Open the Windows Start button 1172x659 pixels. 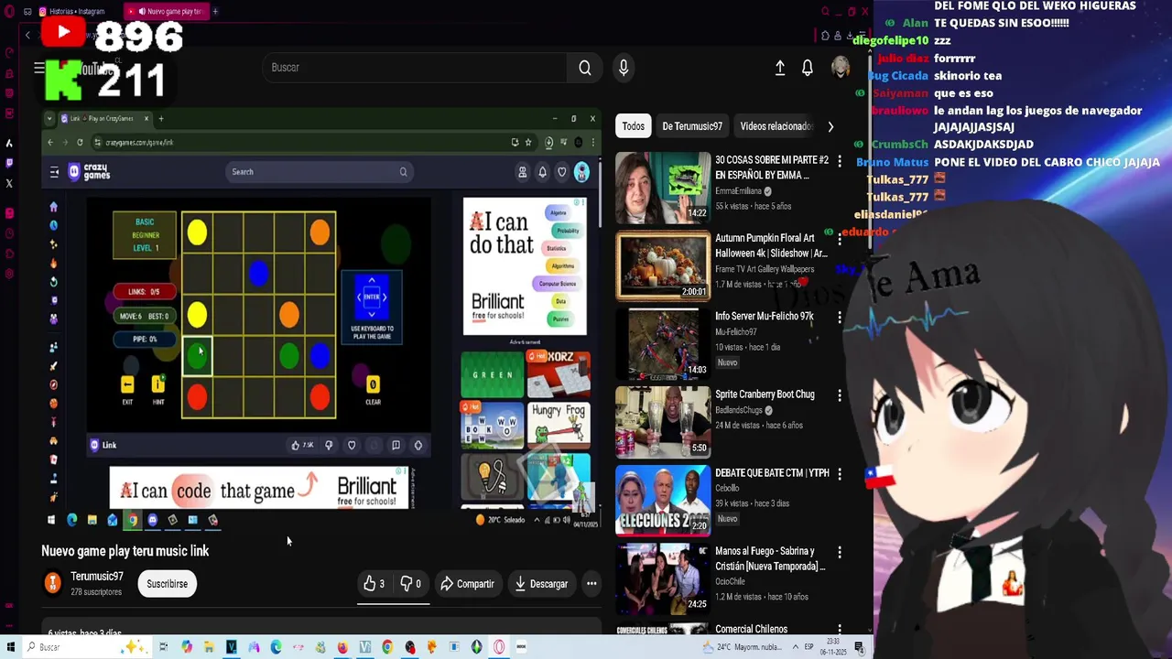pyautogui.click(x=10, y=647)
